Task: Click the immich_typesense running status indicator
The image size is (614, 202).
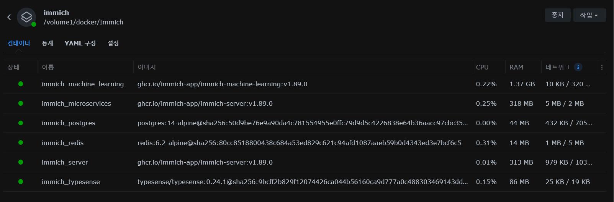Action: (x=21, y=182)
